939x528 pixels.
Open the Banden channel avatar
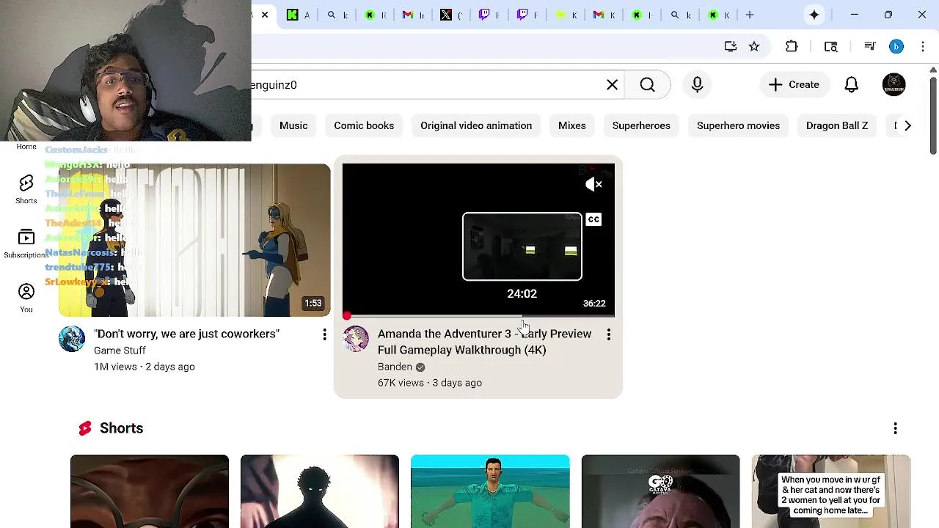[356, 339]
